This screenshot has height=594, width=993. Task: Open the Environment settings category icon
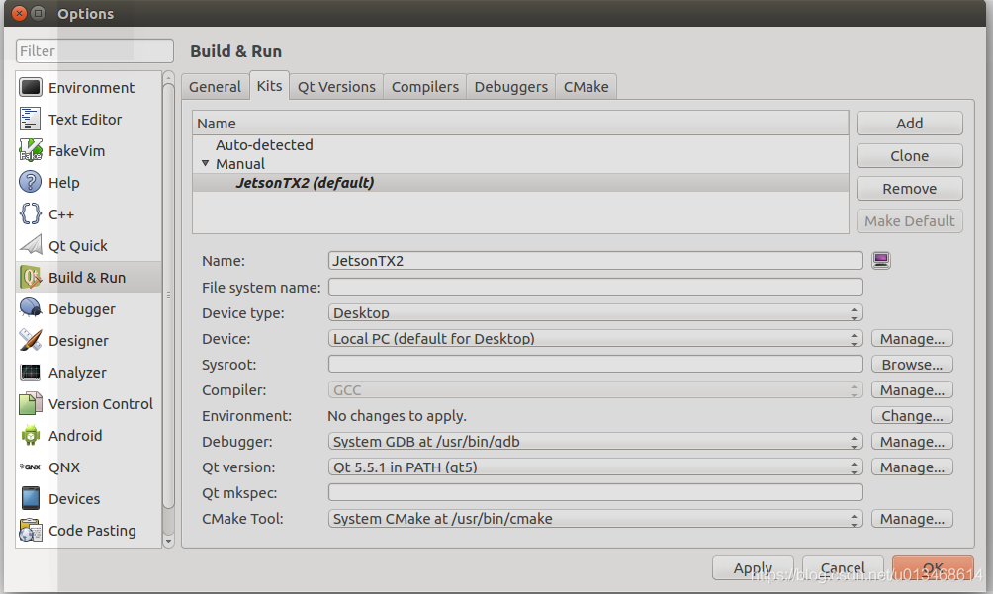31,87
